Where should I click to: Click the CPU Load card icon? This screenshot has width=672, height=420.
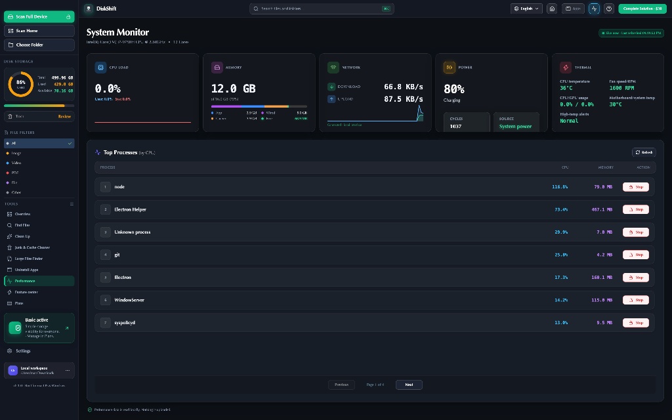100,68
